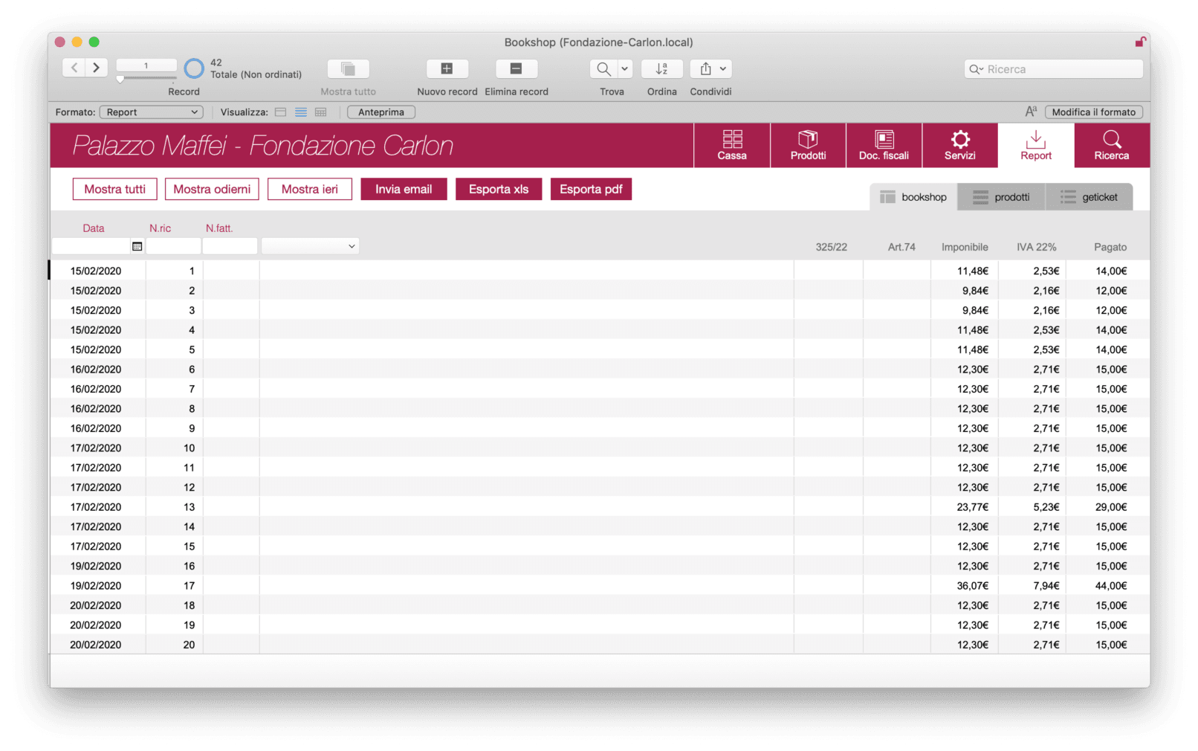Screen dimensions: 1198x751
Task: Click the Esporta xls button
Action: click(498, 190)
